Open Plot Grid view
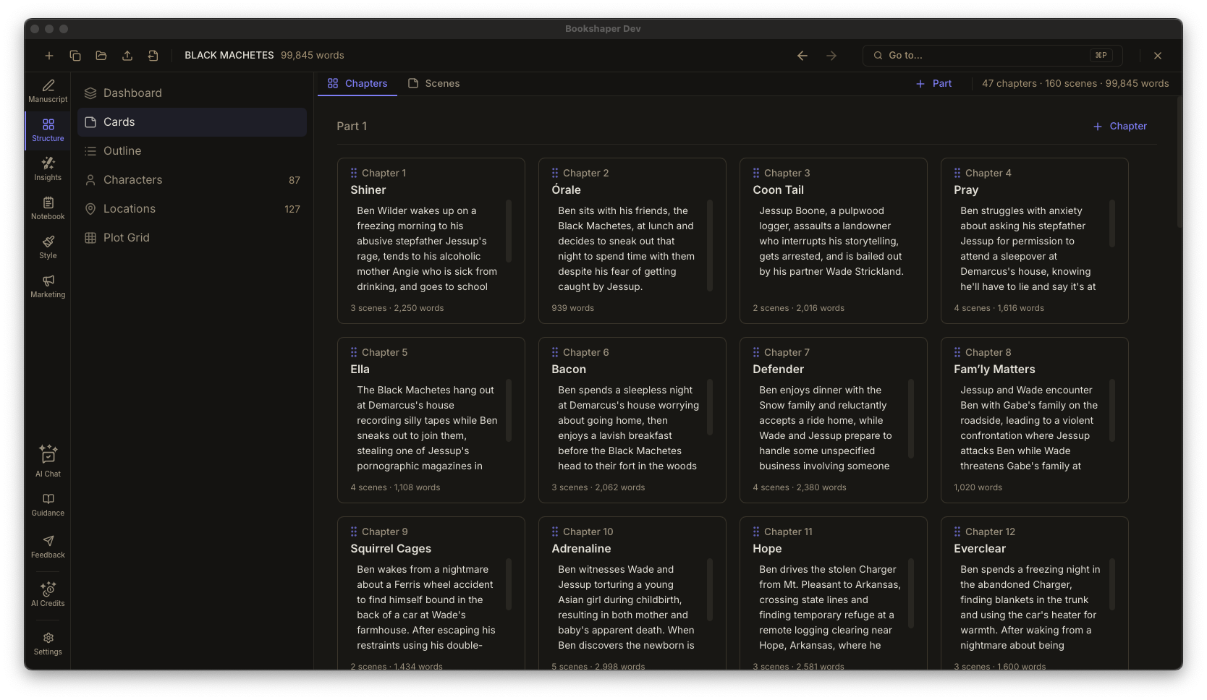 [x=192, y=238]
